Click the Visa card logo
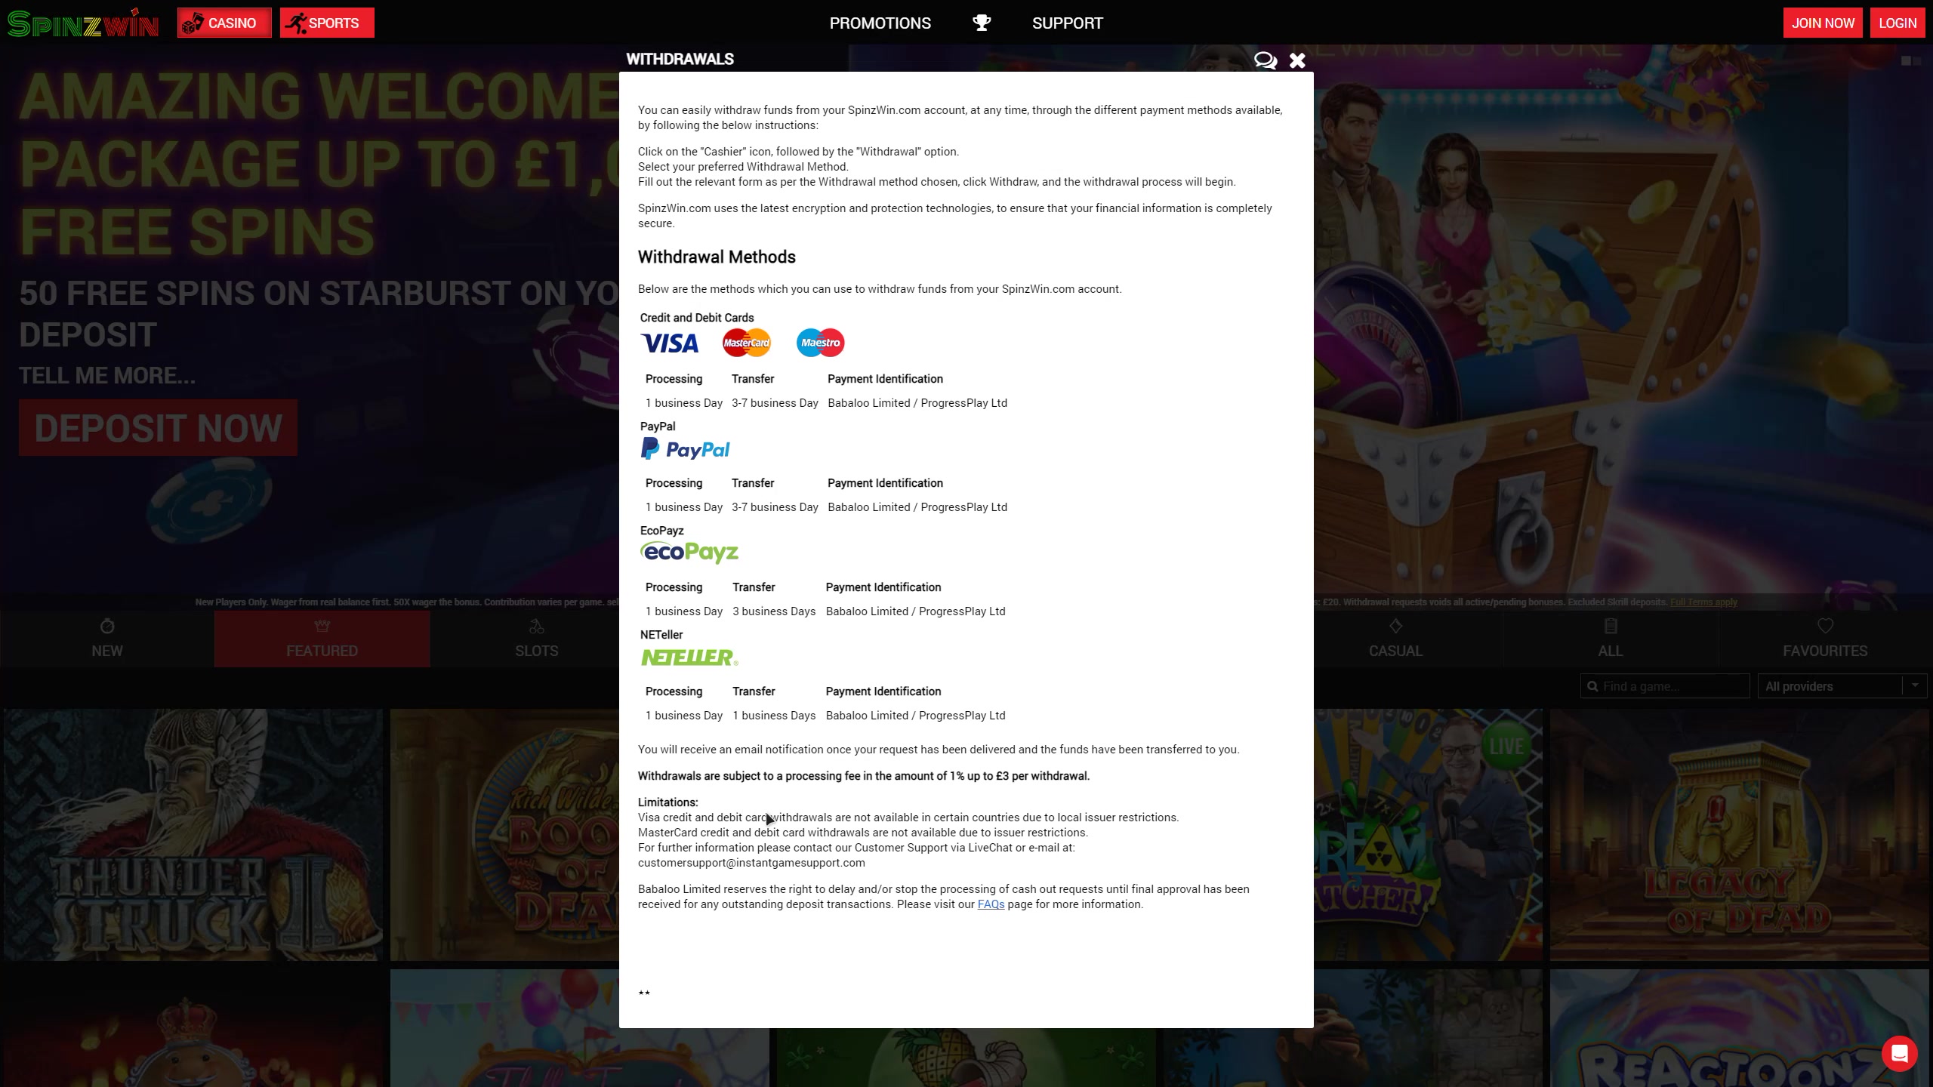Screen dimensions: 1933x1087 (669, 343)
